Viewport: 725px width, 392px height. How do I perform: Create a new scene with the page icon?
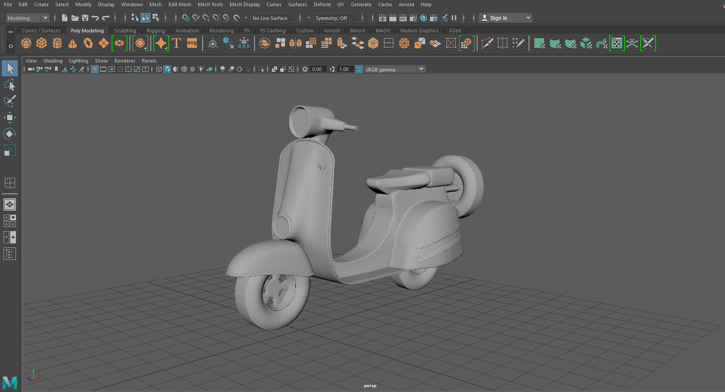click(x=65, y=18)
